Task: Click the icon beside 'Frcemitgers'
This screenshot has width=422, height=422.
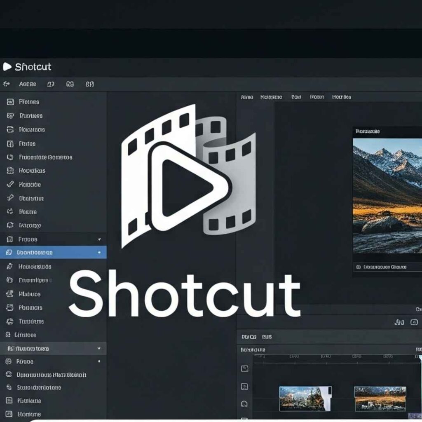Action: 10,280
